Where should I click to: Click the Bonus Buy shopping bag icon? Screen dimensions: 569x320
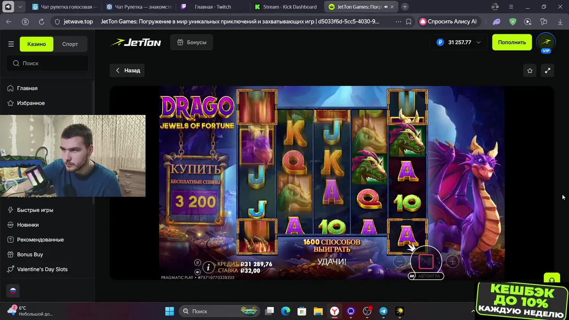pos(11,254)
